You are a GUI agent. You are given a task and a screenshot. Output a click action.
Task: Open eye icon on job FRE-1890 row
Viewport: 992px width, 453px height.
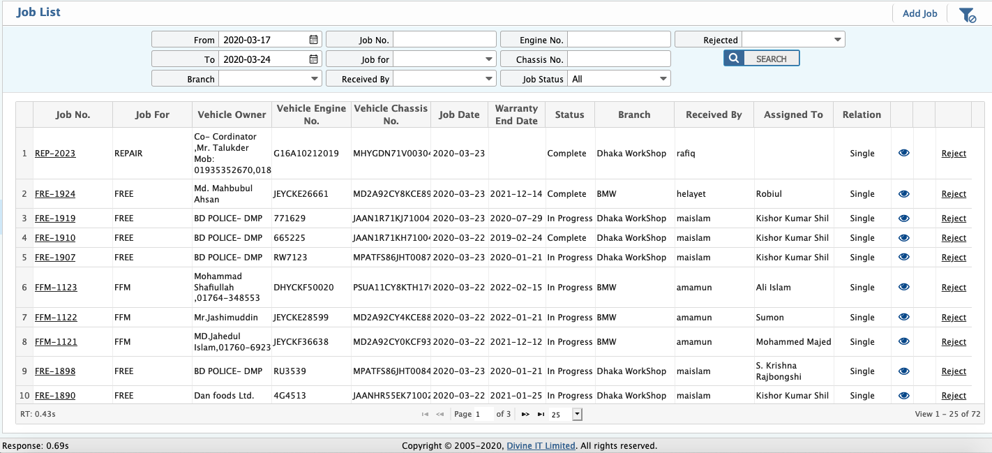[x=903, y=395]
